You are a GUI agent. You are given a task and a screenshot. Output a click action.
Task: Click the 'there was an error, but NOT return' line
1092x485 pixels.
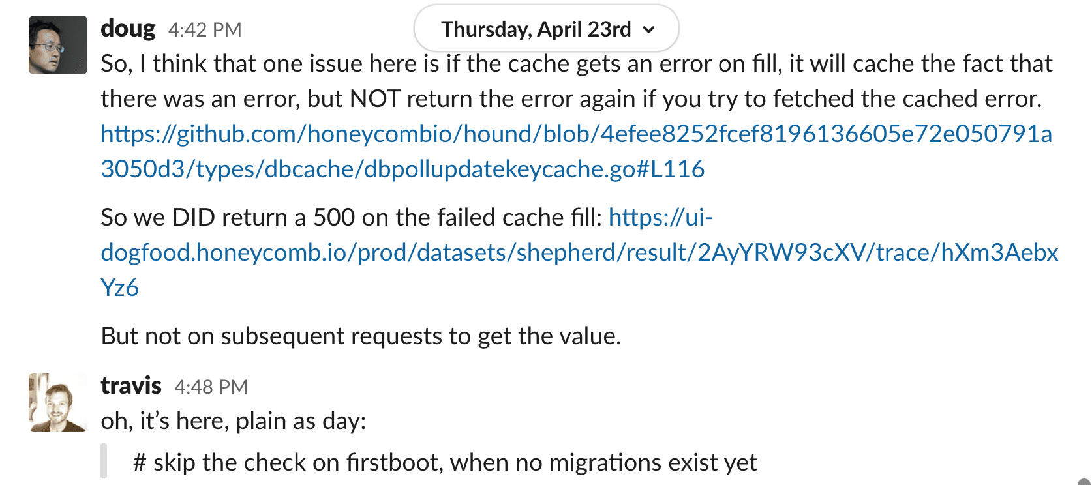(571, 99)
